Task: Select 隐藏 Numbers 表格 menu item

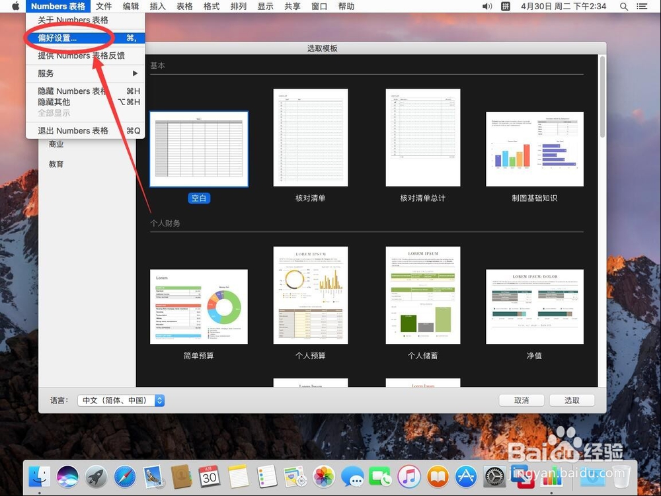Action: click(85, 91)
